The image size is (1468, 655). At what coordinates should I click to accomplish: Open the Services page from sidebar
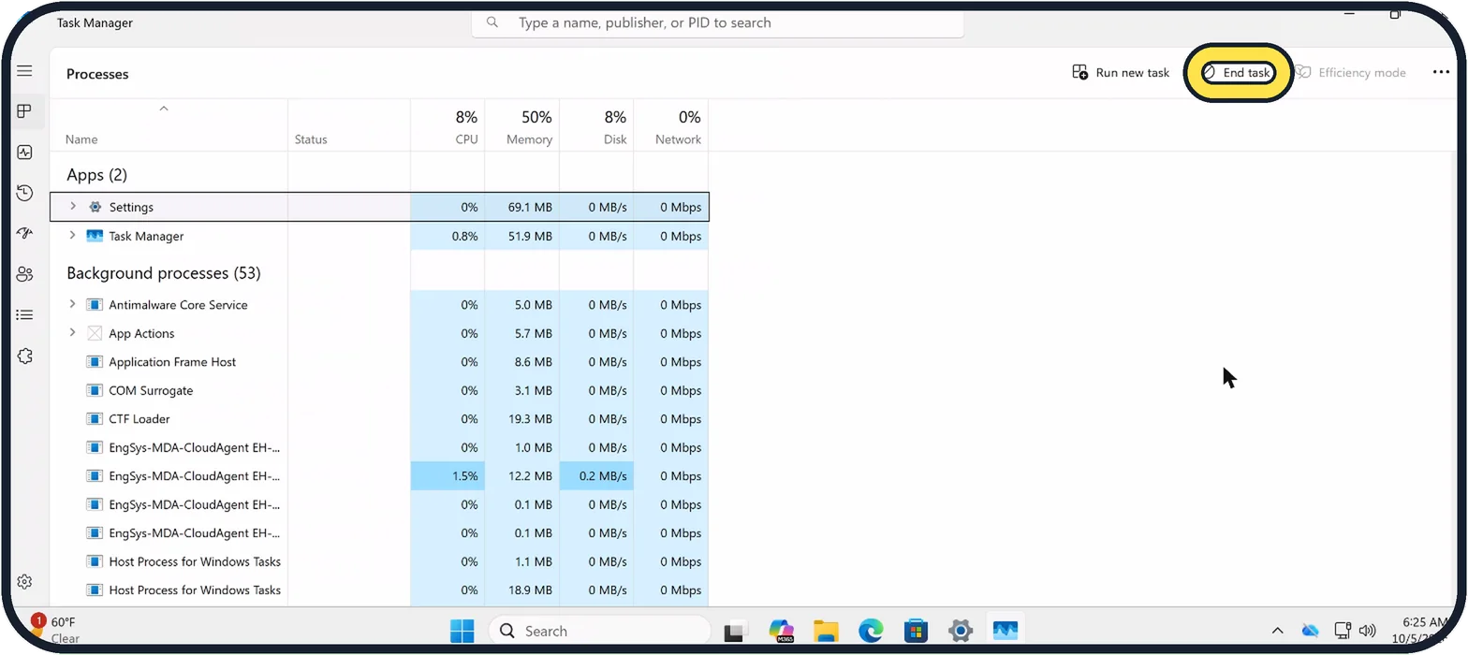click(x=24, y=356)
